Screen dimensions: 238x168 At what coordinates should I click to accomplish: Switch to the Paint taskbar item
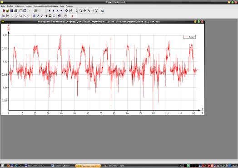pos(114,166)
